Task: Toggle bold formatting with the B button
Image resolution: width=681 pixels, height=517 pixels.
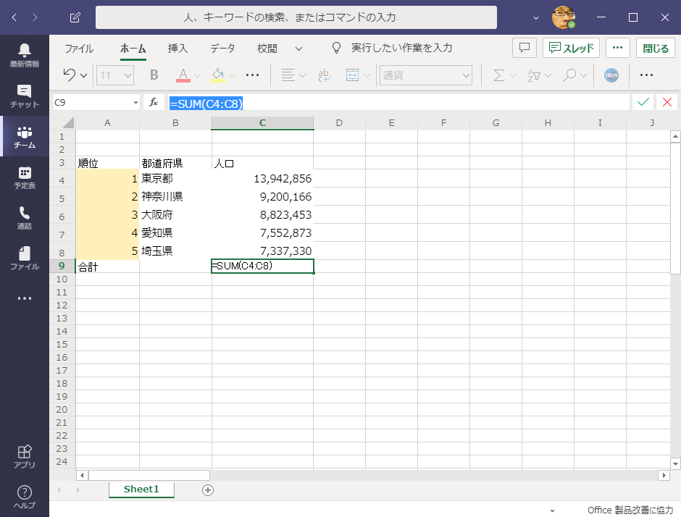Action: [x=154, y=75]
